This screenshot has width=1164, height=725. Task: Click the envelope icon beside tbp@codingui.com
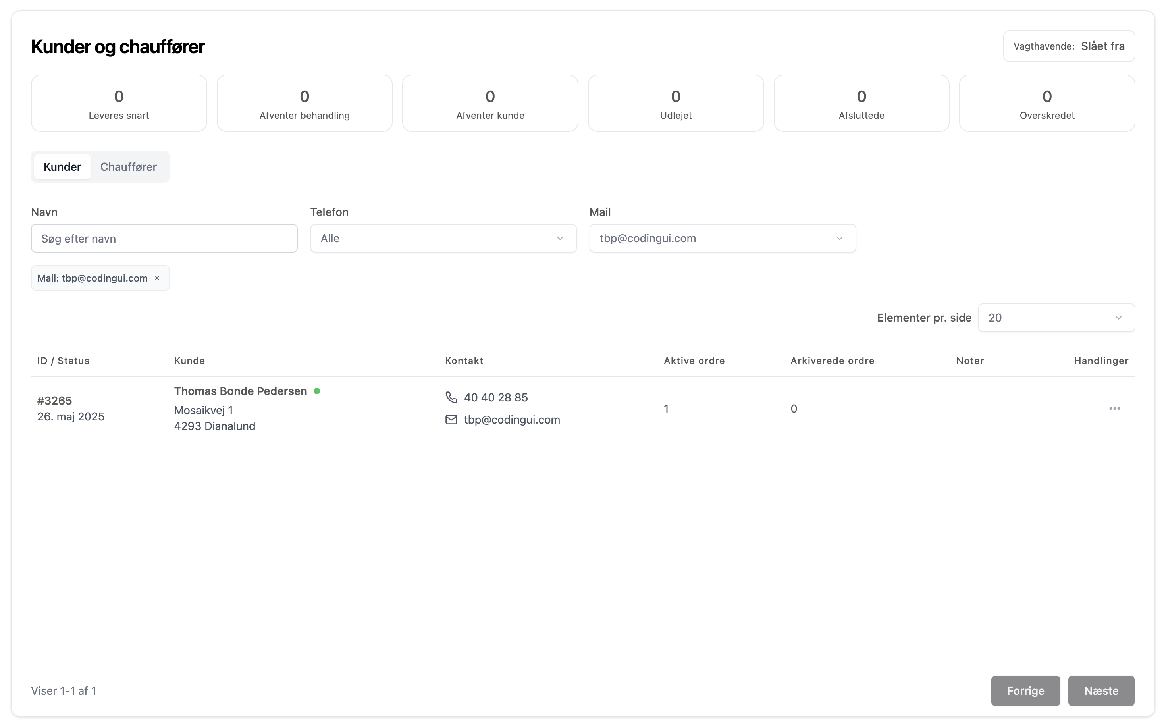point(451,420)
